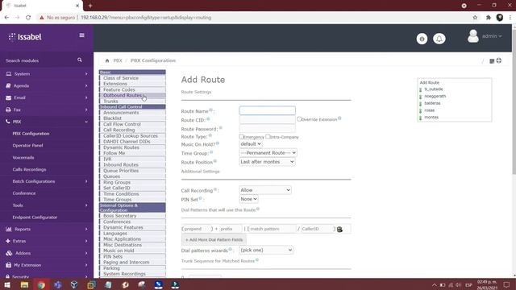This screenshot has height=290, width=516.
Task: Expand the admin user dropdown
Action: (492, 36)
